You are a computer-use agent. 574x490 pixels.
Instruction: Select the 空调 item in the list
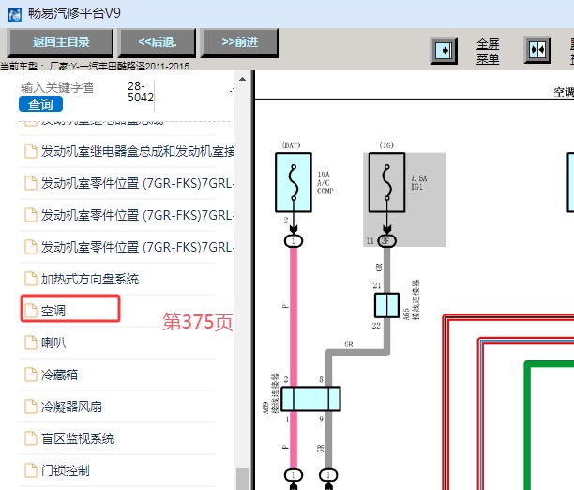(70, 309)
